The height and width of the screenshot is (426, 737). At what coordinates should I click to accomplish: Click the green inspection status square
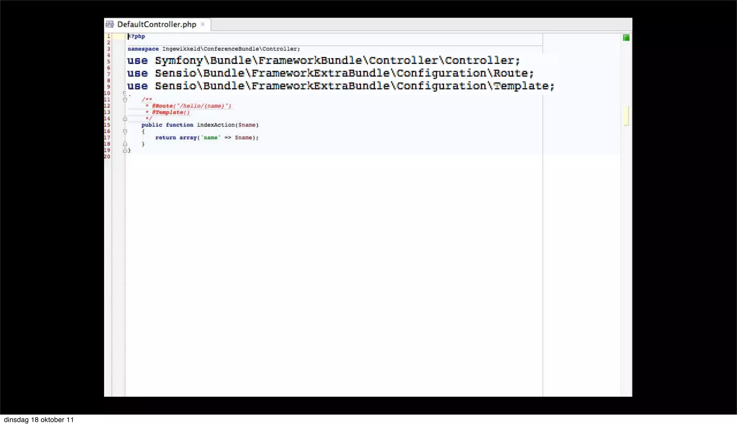click(626, 38)
